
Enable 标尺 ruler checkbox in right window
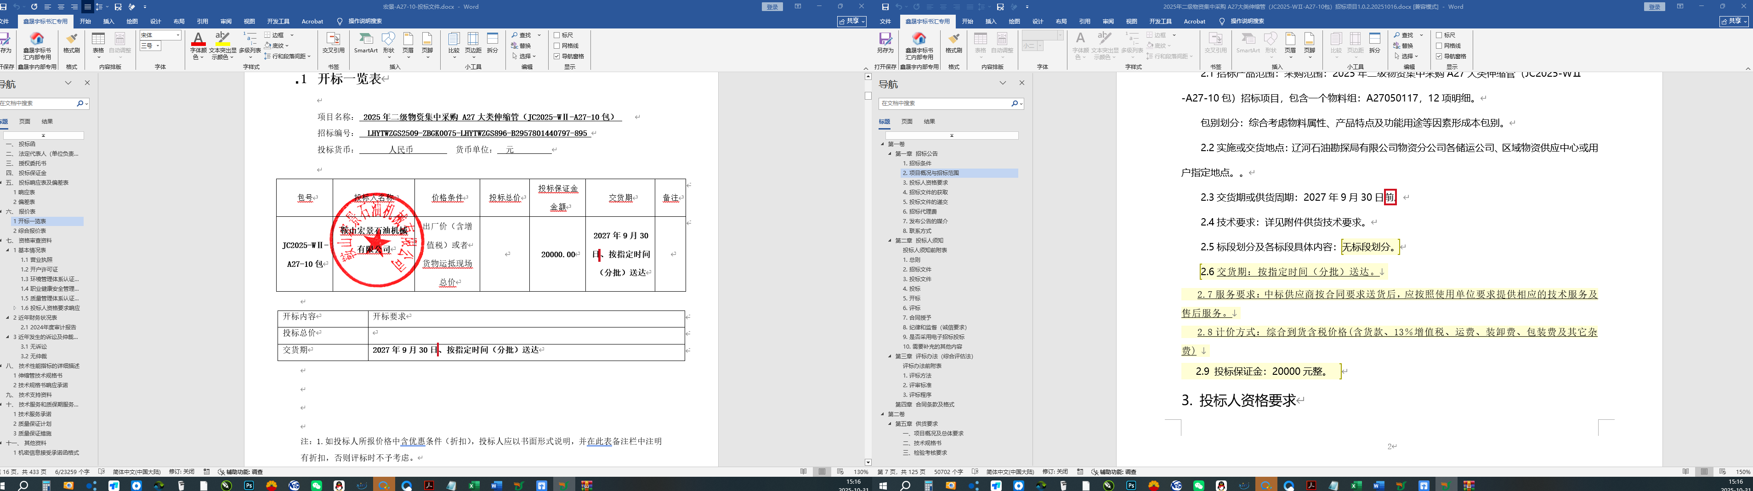1439,35
